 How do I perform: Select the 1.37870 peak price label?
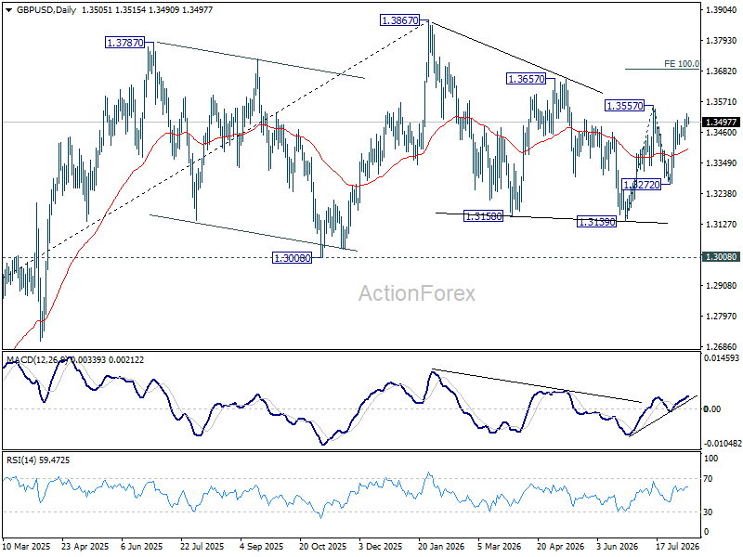click(125, 43)
